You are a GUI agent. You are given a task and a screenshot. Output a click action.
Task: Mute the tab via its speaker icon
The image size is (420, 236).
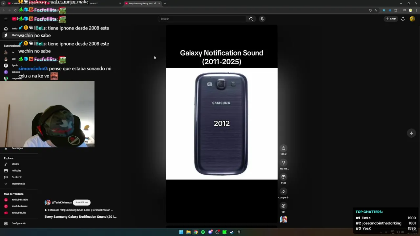(155, 3)
